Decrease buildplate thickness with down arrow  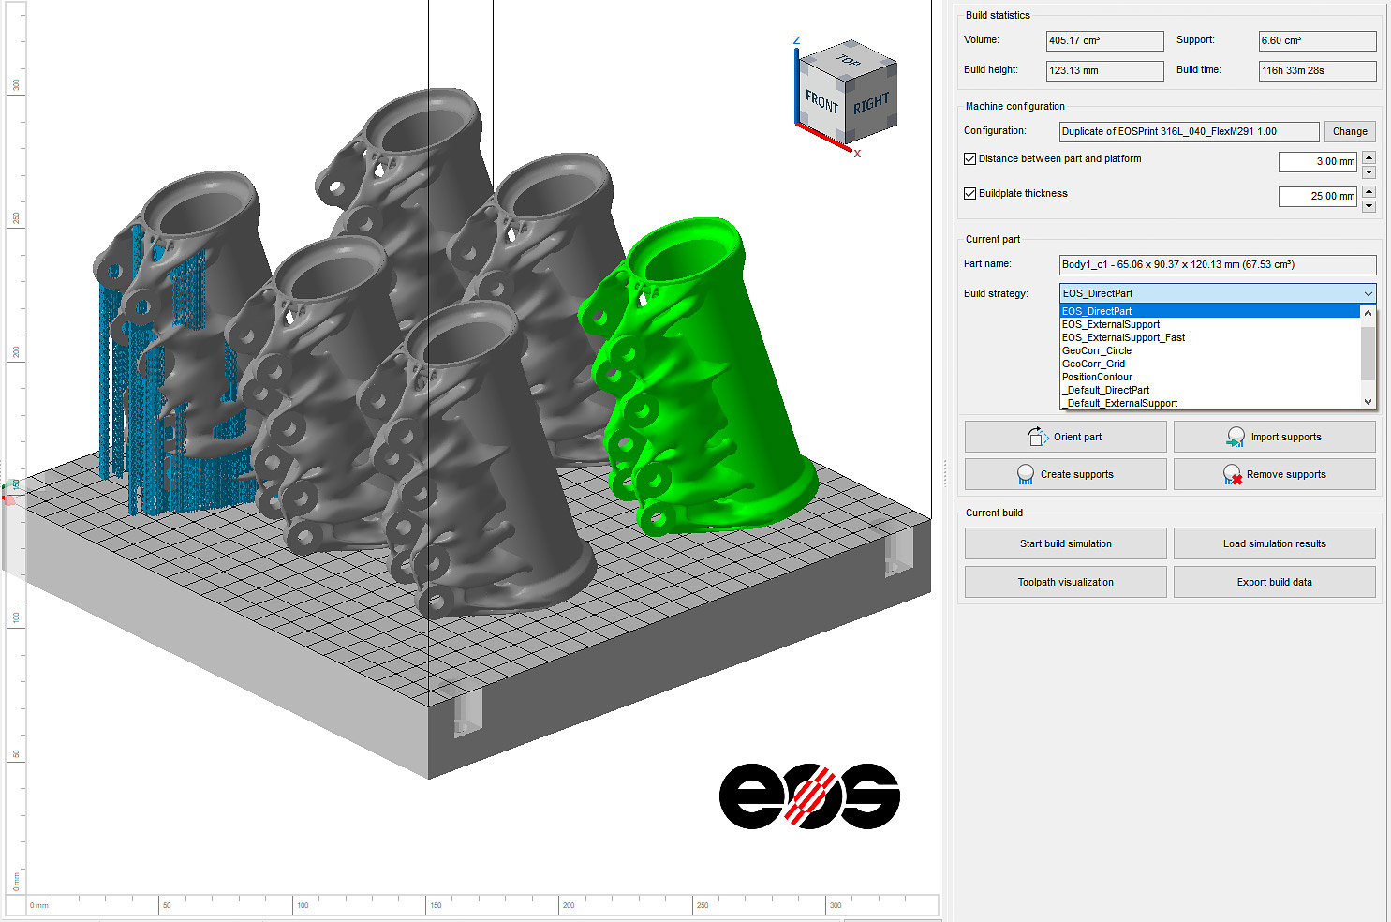tap(1369, 206)
